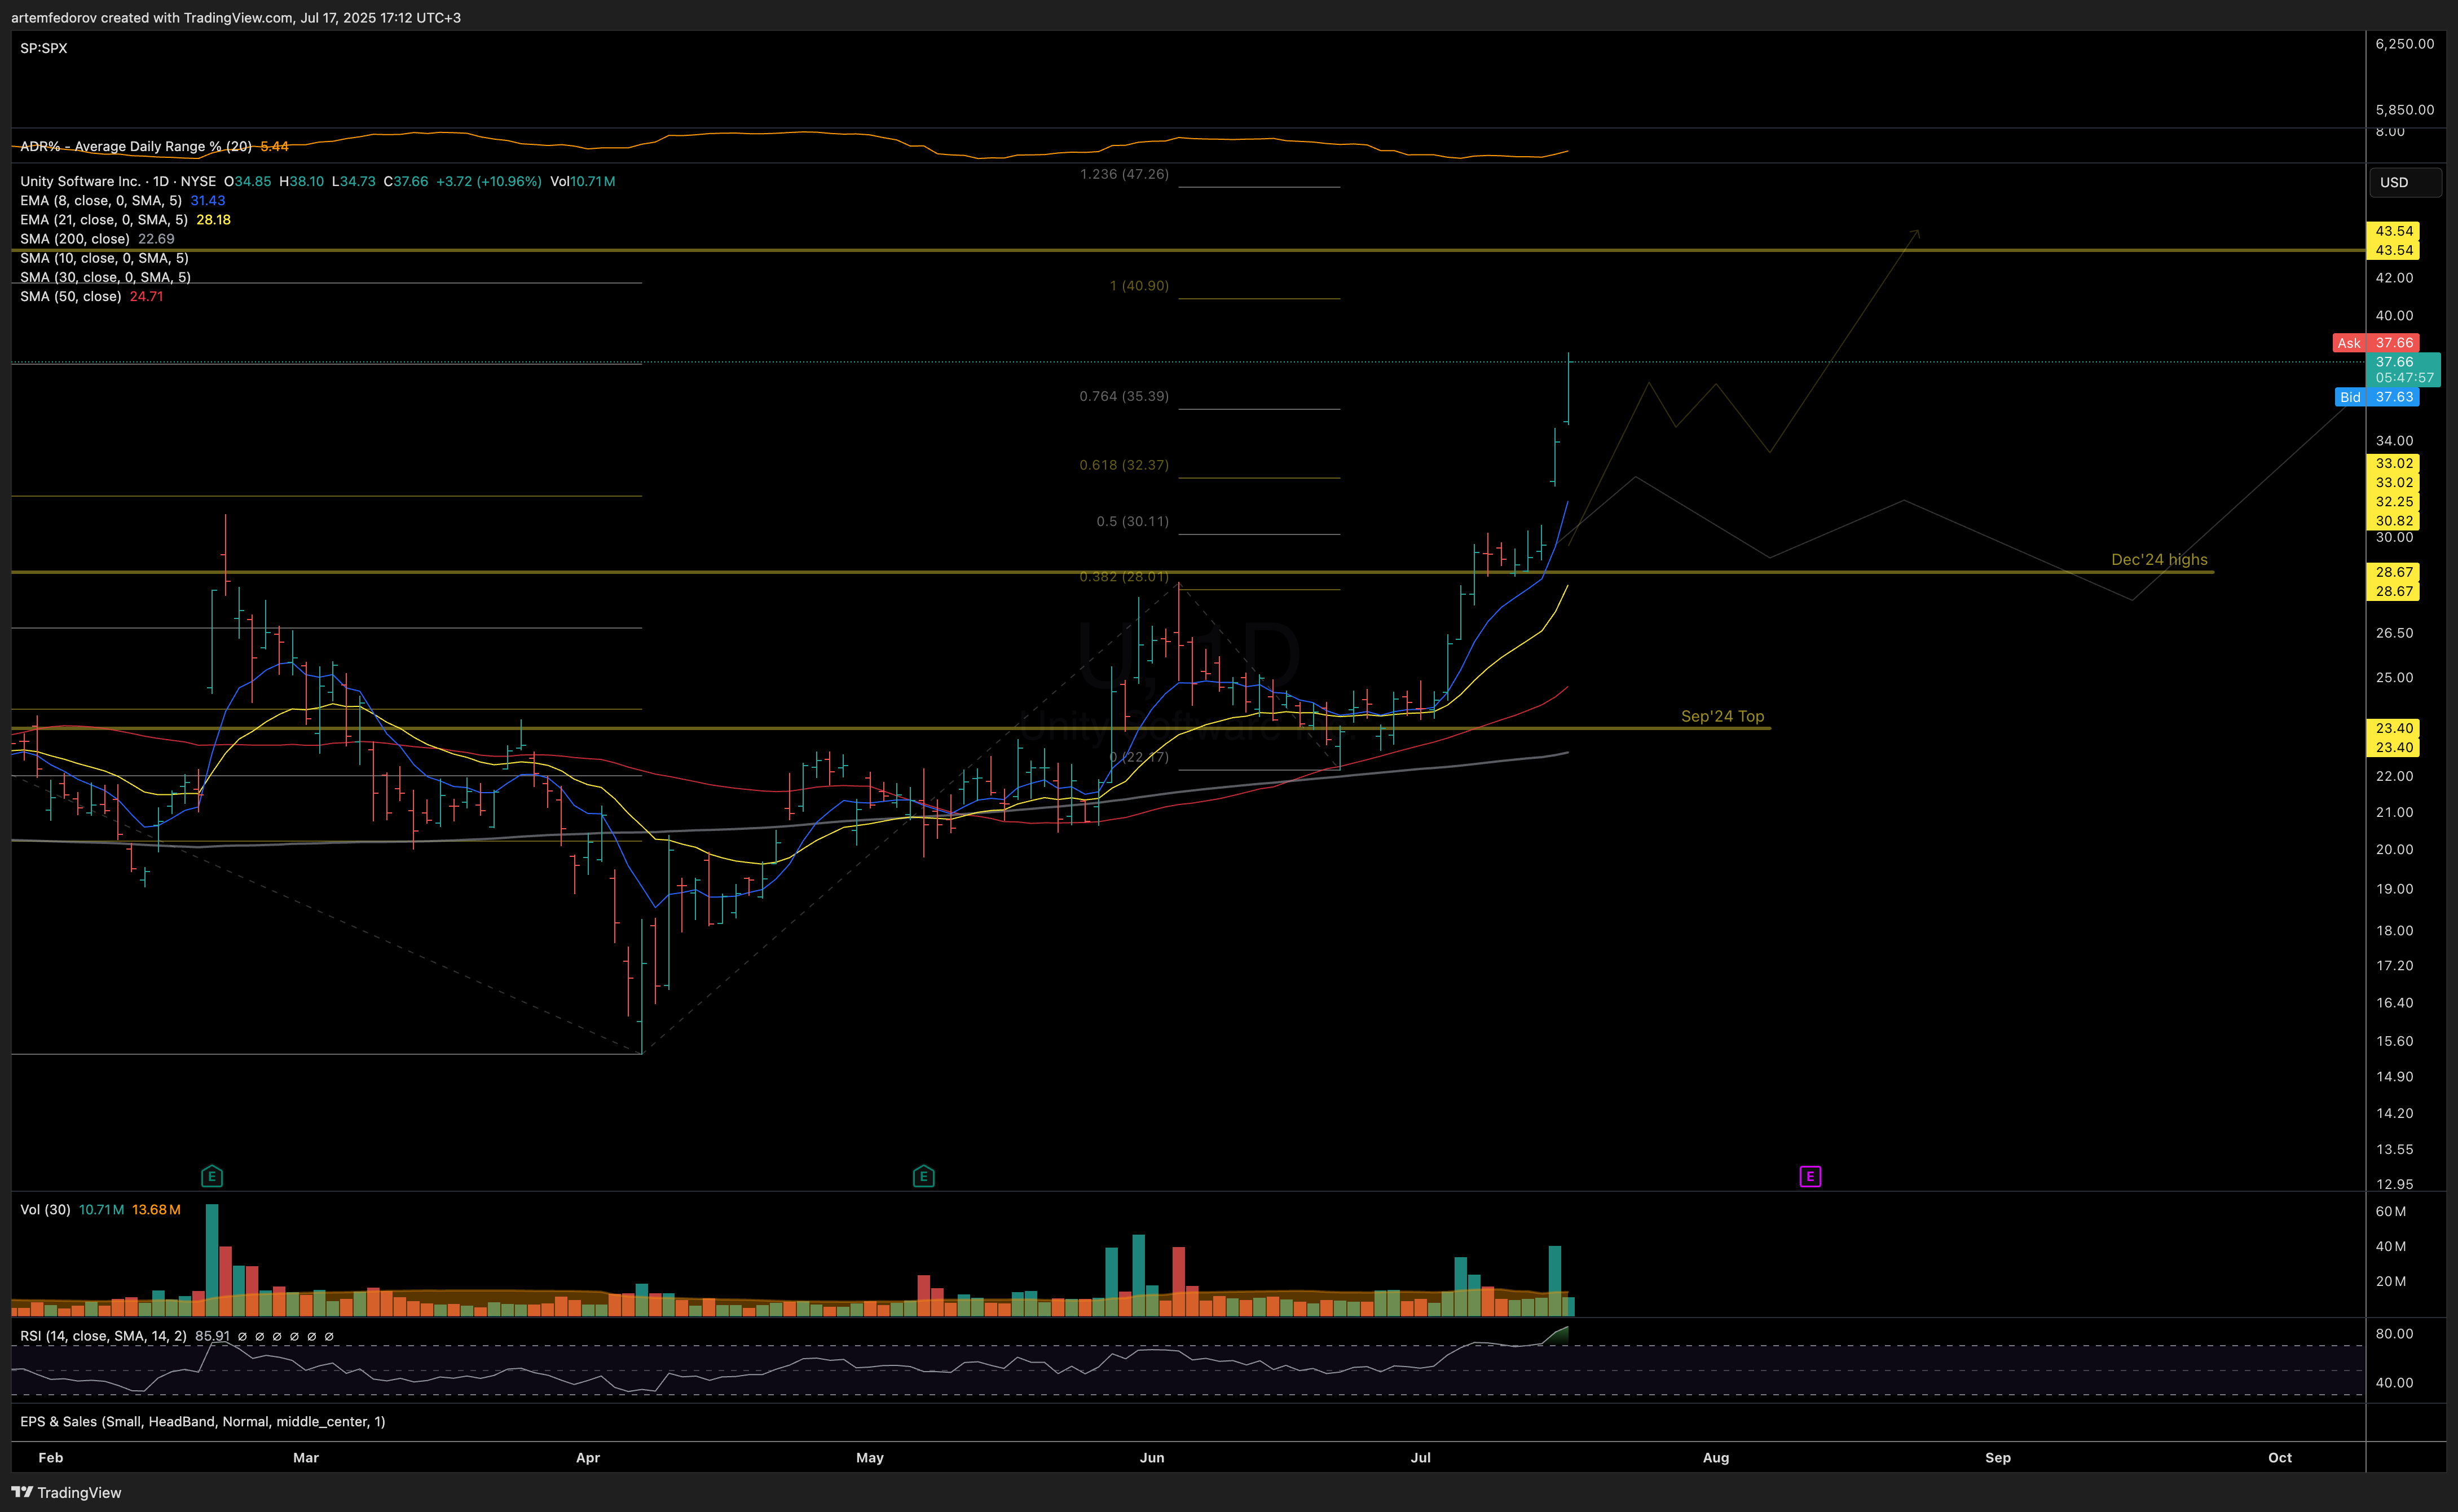Click the EPS & Sales indicator legend

point(202,1421)
